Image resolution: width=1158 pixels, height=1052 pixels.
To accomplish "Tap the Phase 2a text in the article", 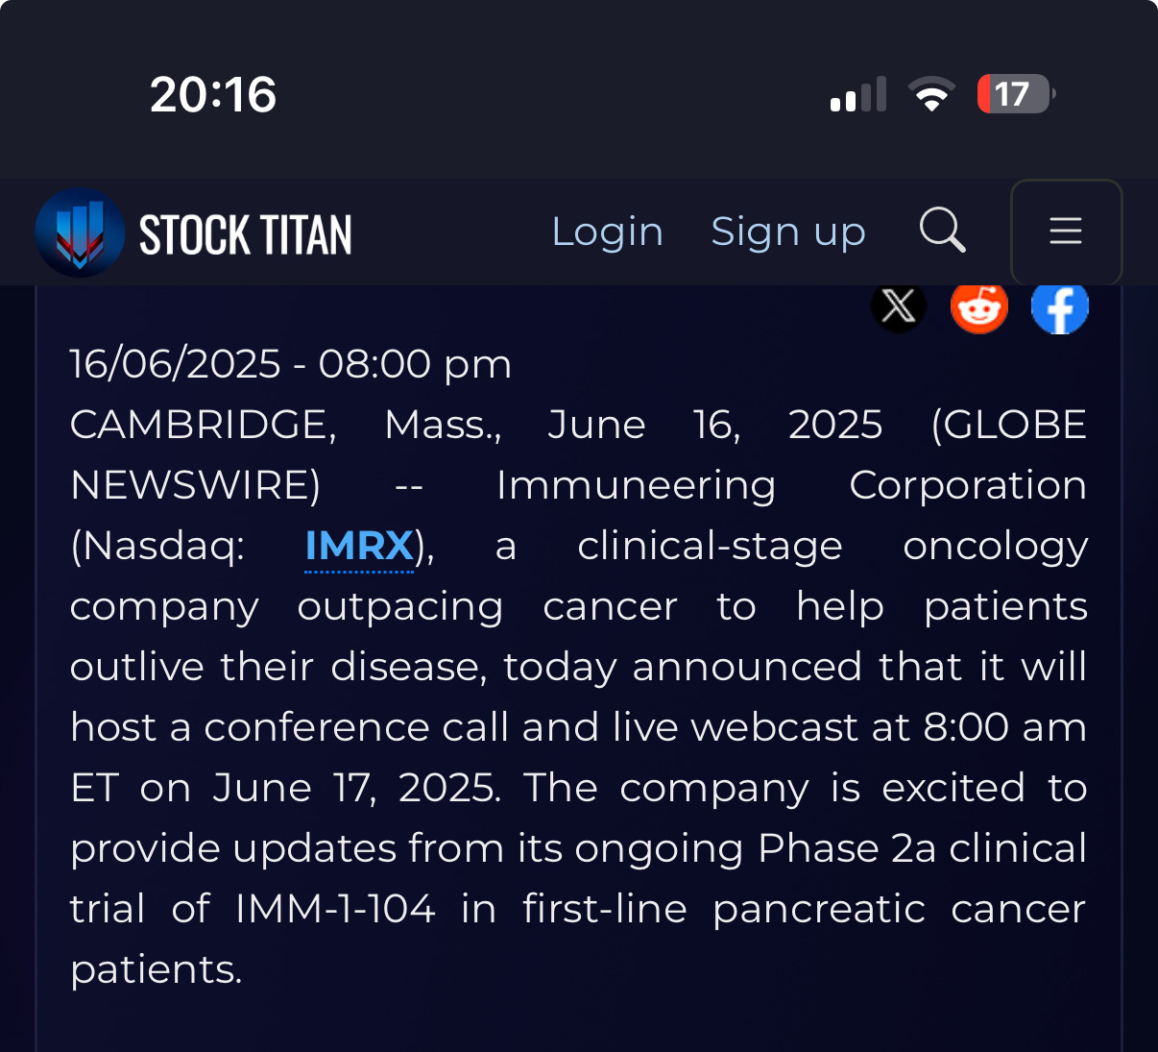I will click(847, 848).
